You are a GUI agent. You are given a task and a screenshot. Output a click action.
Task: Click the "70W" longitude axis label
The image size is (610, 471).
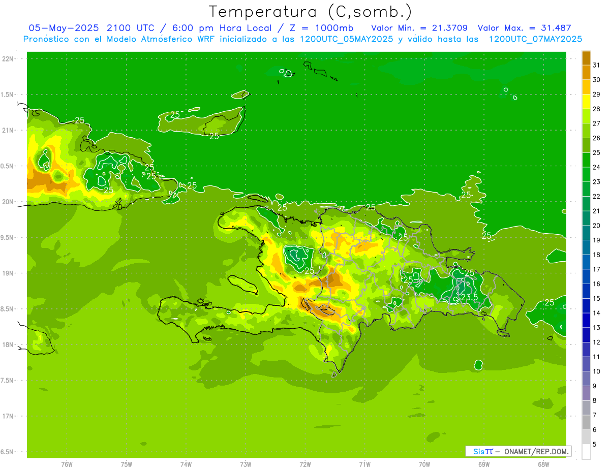click(x=424, y=464)
